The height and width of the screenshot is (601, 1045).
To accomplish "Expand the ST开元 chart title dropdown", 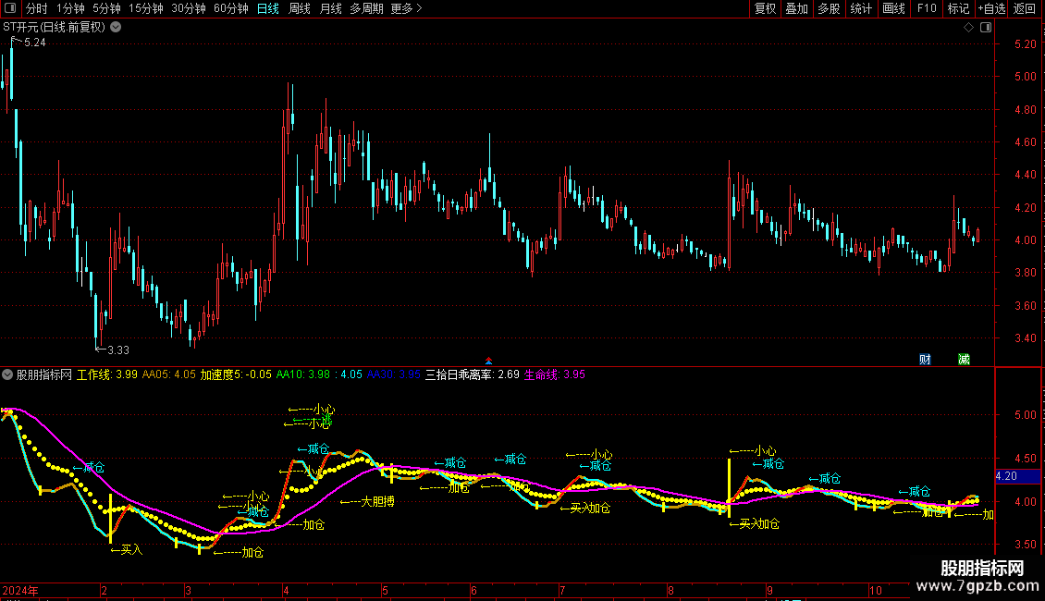I will pos(116,28).
